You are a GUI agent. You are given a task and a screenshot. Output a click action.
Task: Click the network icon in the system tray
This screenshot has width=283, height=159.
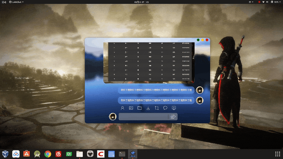pos(263,2)
